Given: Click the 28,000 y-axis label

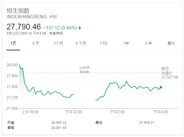Looking at the screenshot, I should (12, 65).
